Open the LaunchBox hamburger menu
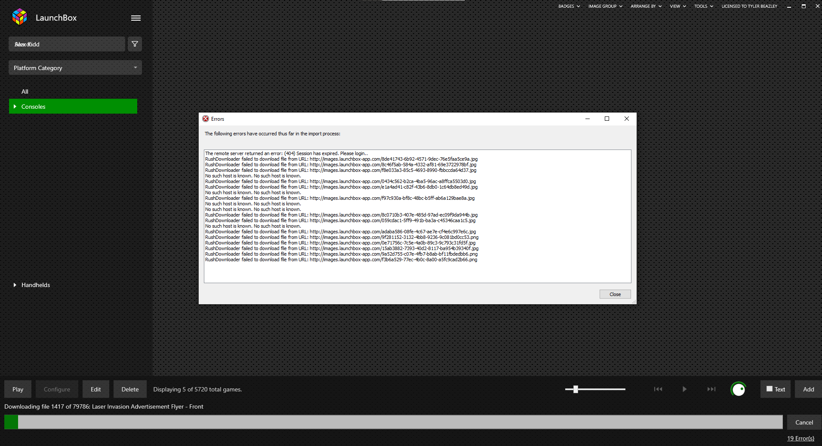Viewport: 822px width, 446px height. click(135, 18)
